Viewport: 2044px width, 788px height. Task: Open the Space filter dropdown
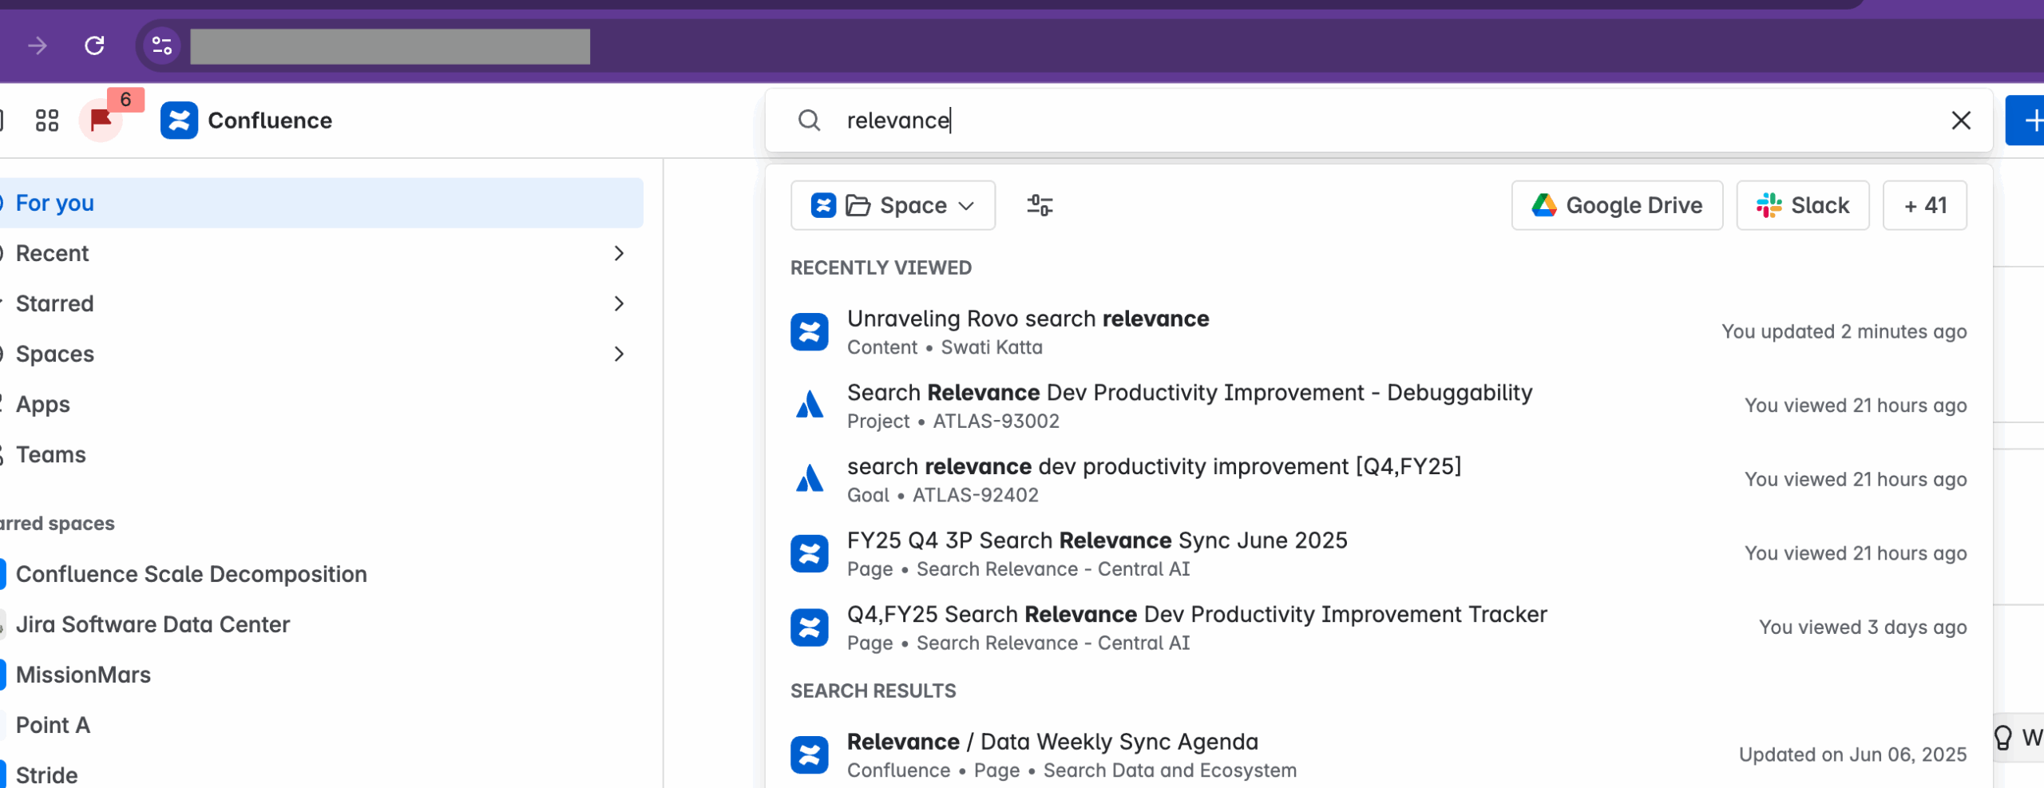coord(892,206)
